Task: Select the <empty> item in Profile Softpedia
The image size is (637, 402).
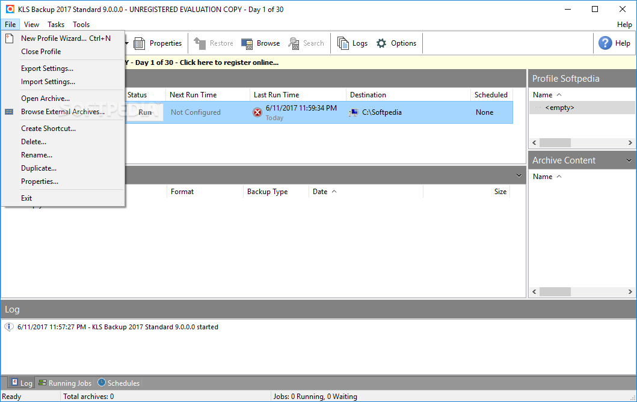Action: point(559,108)
